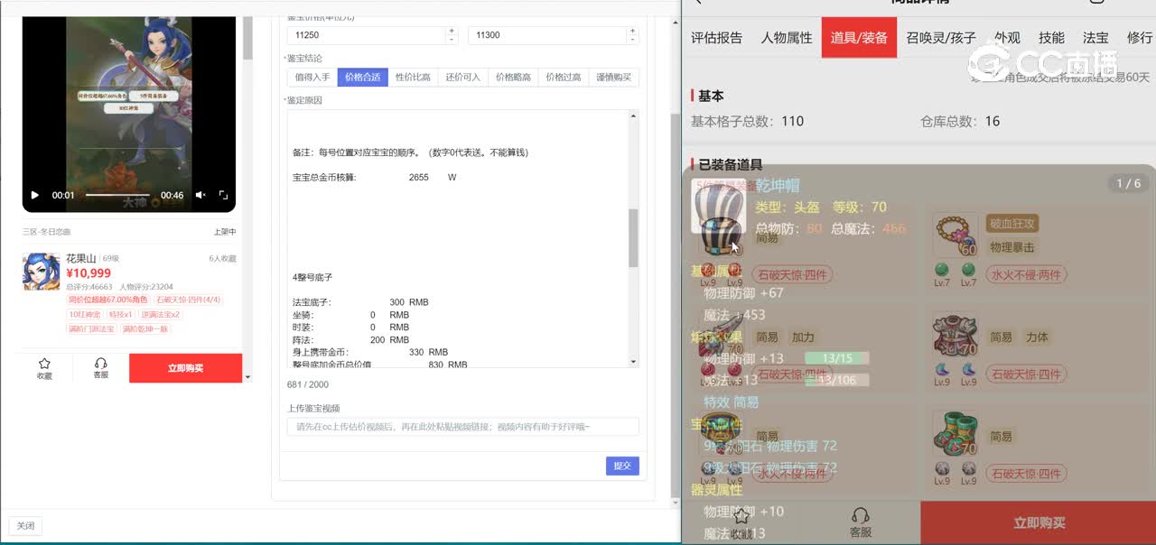Increase the 11250 price stepper
This screenshot has width=1156, height=545.
[452, 31]
